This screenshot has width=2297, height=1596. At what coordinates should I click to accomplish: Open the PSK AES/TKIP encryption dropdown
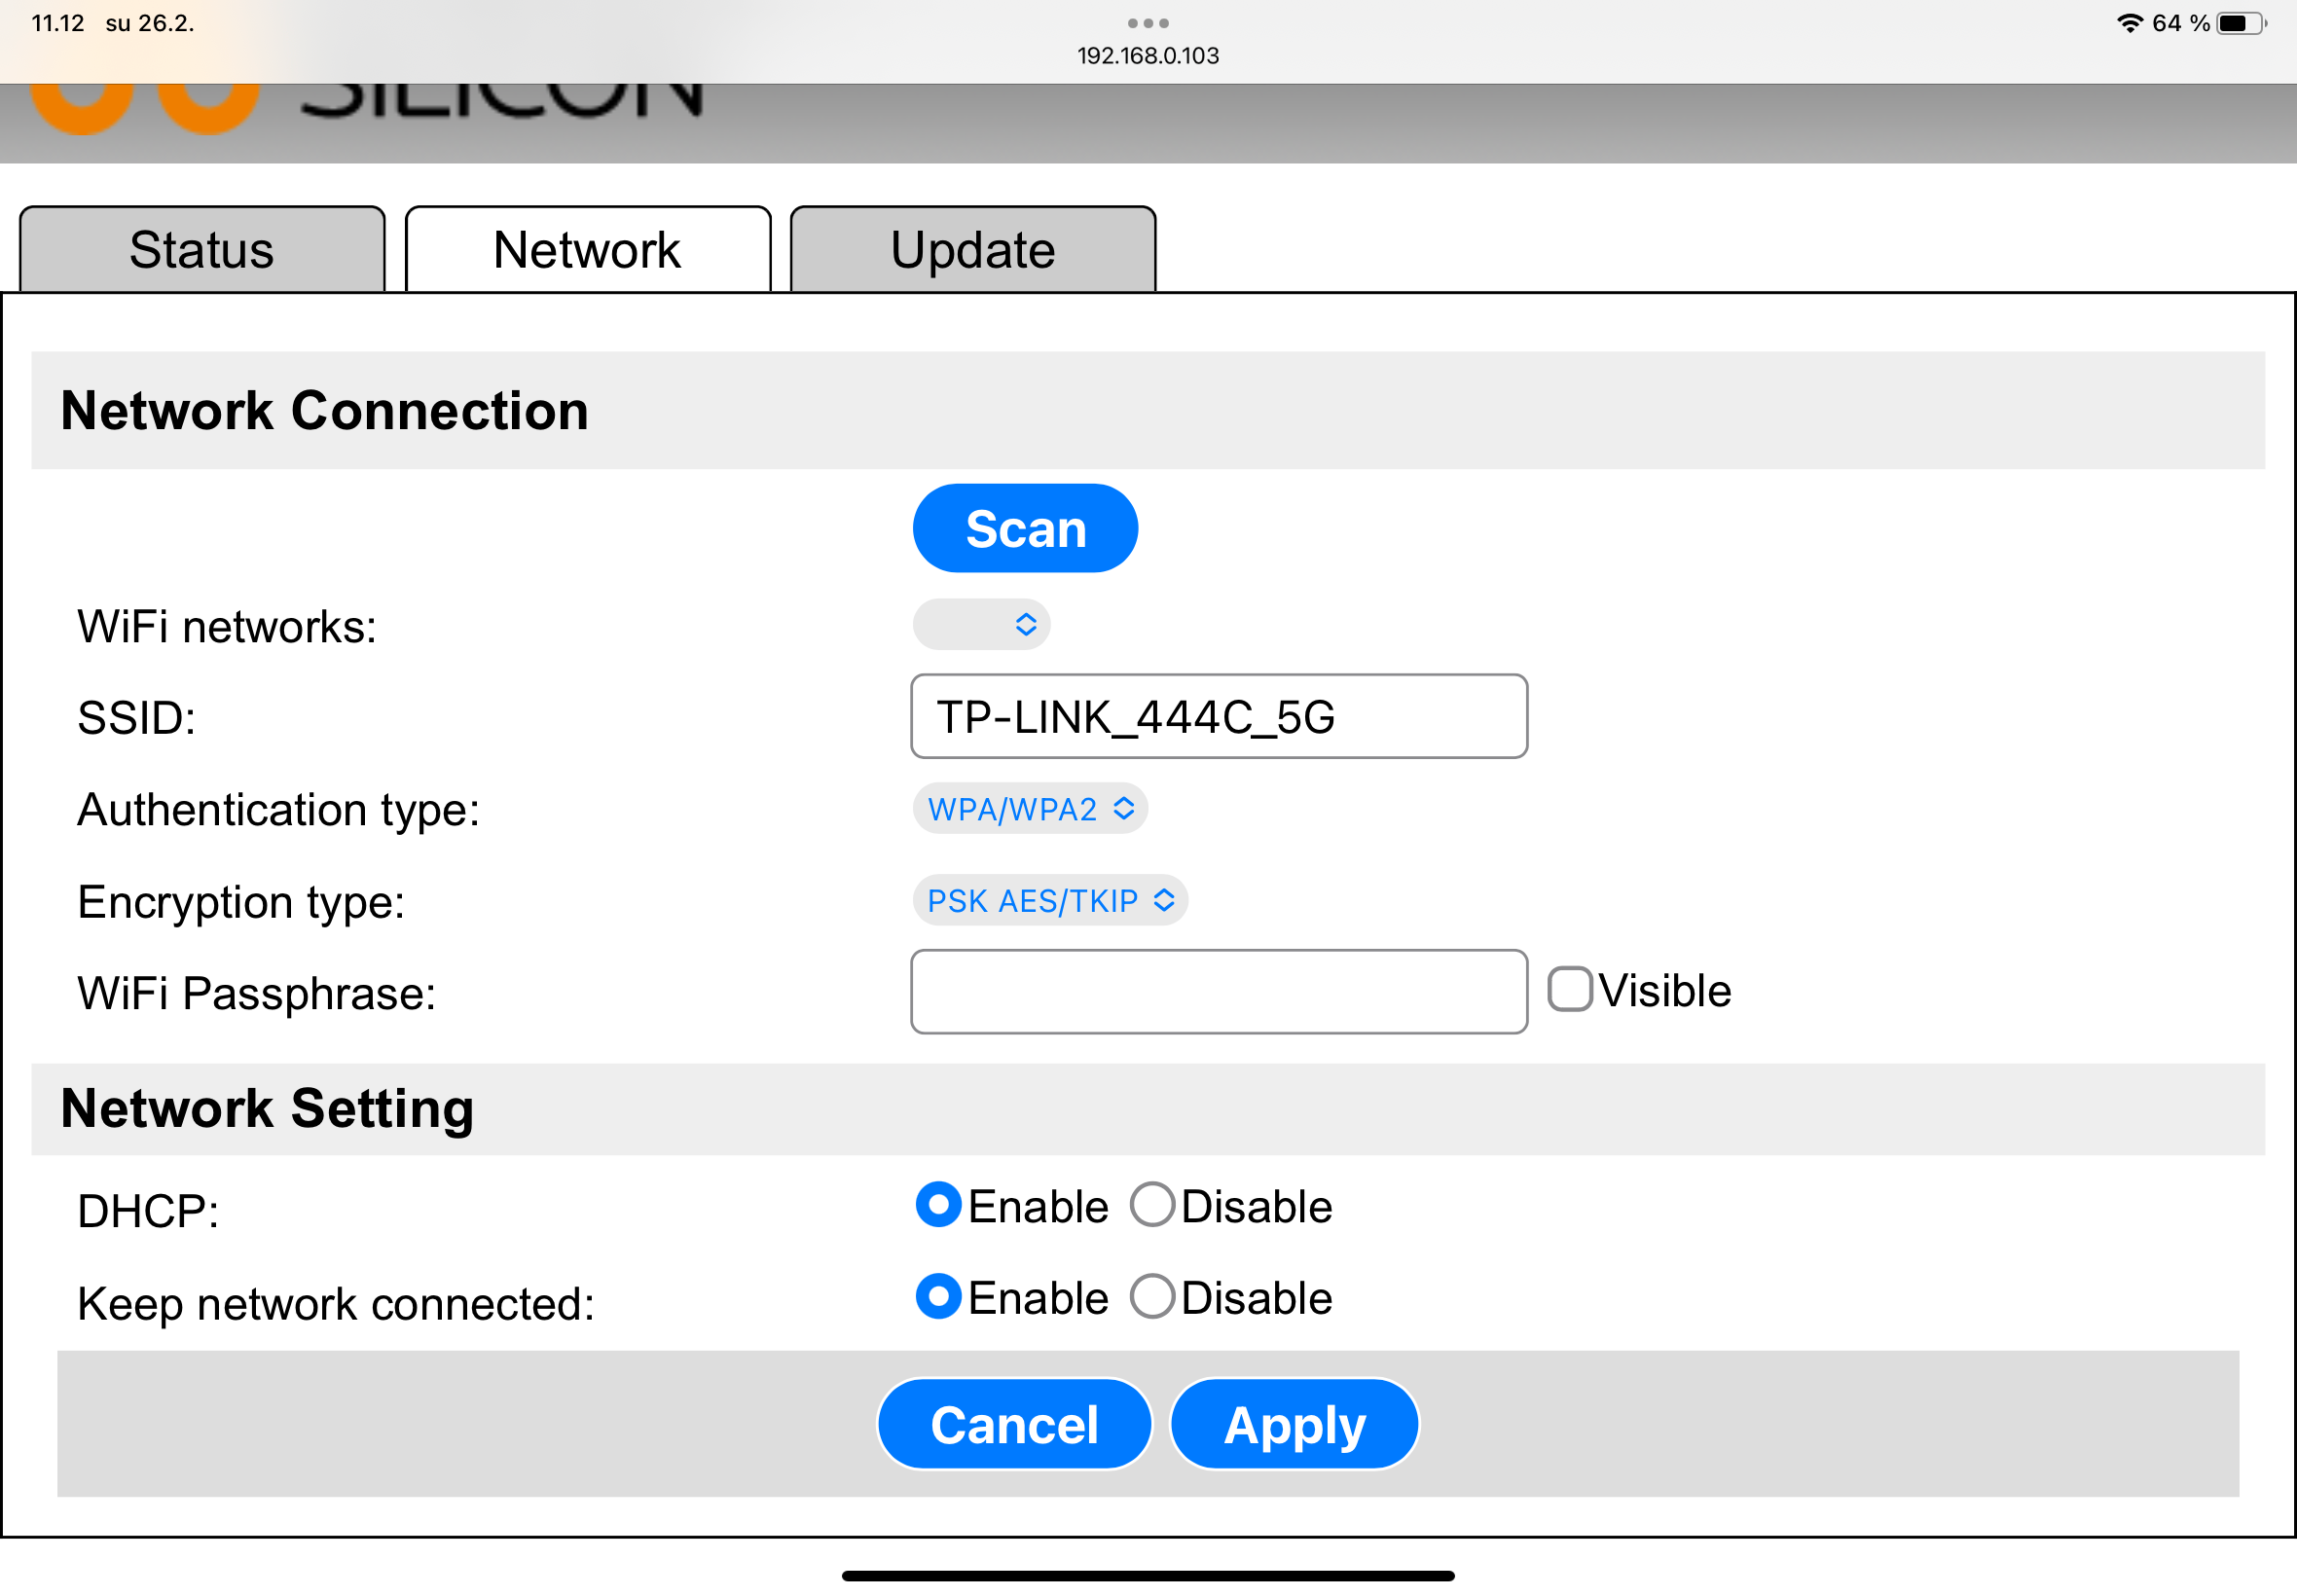click(x=1050, y=900)
